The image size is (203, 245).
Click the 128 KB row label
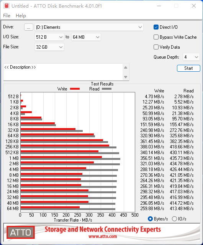coord(12,141)
